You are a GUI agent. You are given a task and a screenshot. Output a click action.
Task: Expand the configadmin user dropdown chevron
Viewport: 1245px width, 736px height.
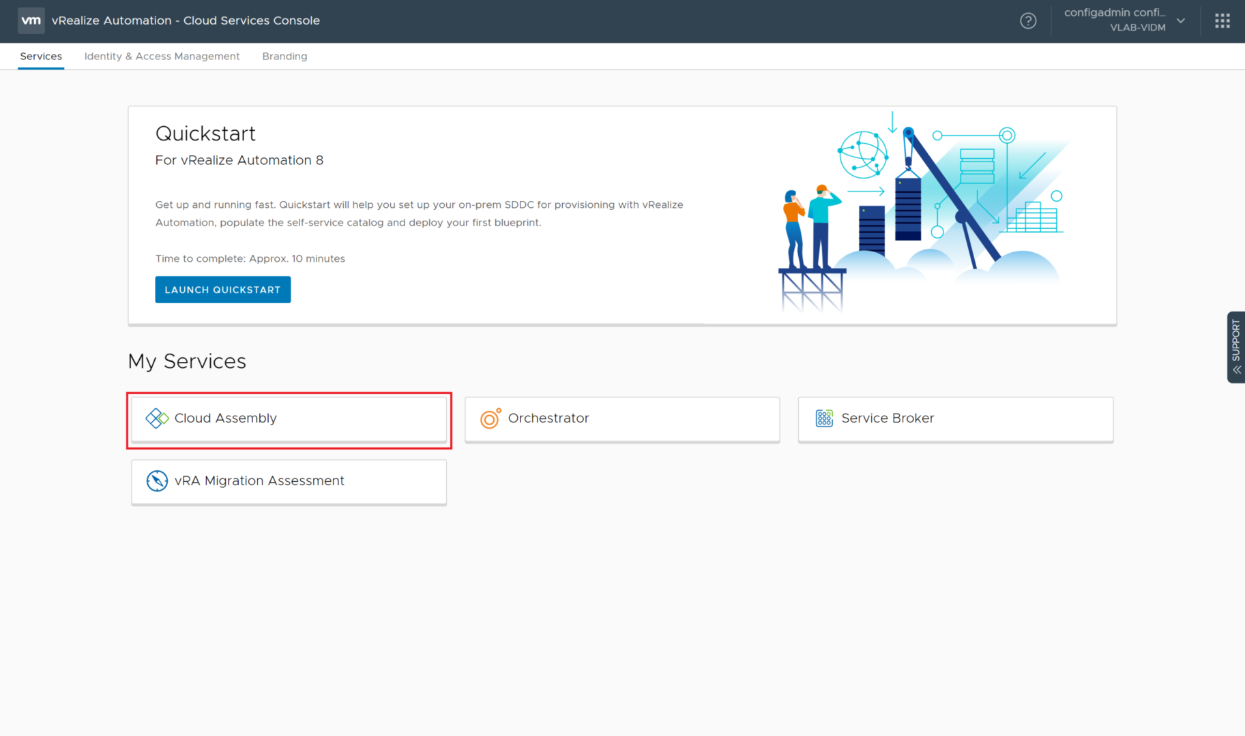click(x=1181, y=20)
